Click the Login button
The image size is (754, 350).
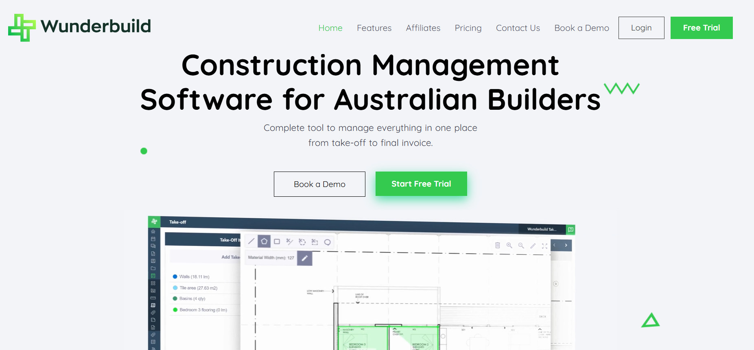641,28
